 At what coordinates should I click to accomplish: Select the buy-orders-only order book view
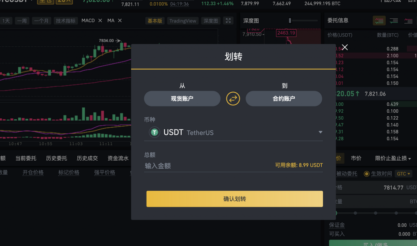click(393, 20)
